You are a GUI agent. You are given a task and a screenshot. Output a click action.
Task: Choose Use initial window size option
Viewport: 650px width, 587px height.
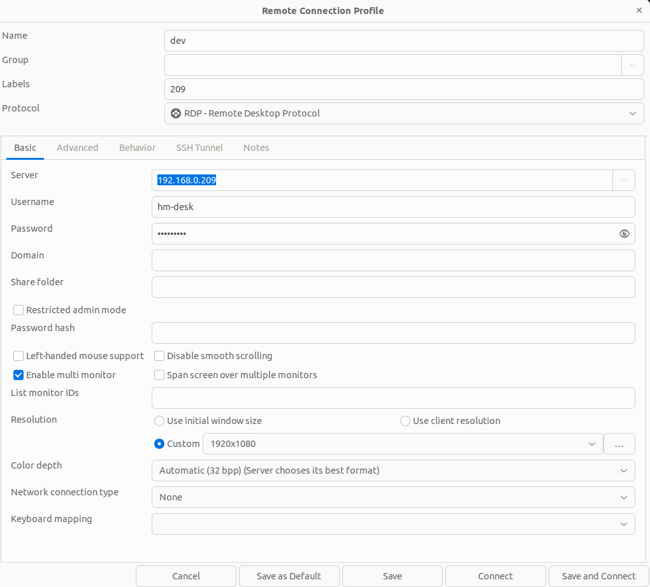159,421
